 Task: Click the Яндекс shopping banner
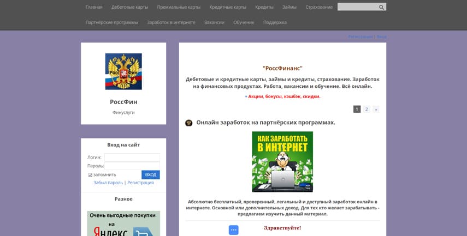click(123, 223)
